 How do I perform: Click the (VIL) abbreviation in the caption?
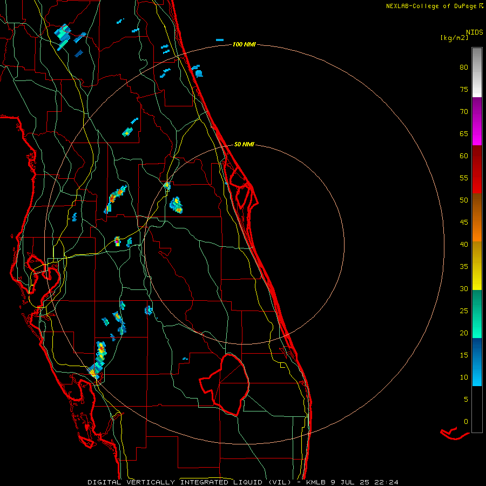pyautogui.click(x=280, y=482)
